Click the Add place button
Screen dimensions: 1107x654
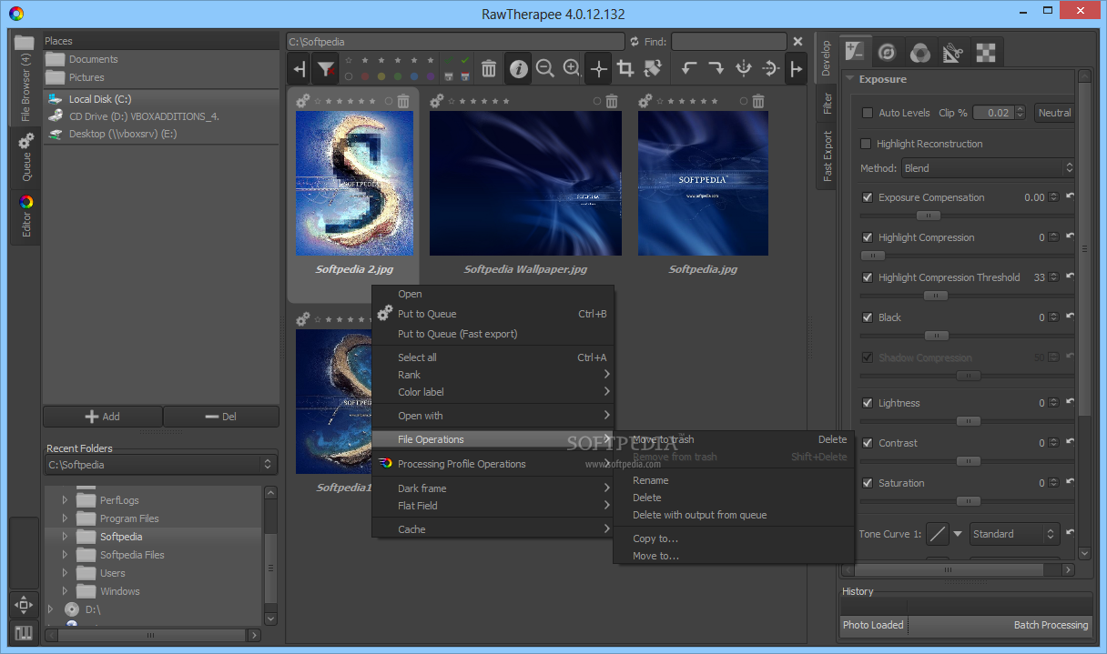click(x=103, y=417)
